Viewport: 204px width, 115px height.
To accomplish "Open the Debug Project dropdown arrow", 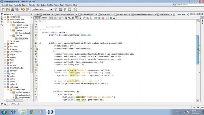I will 72,9.
